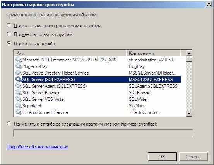
Task: Click the service list scroll down arrow
Action: 189,113
